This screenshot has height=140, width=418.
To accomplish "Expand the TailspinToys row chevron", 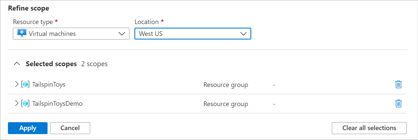I will [x=17, y=84].
